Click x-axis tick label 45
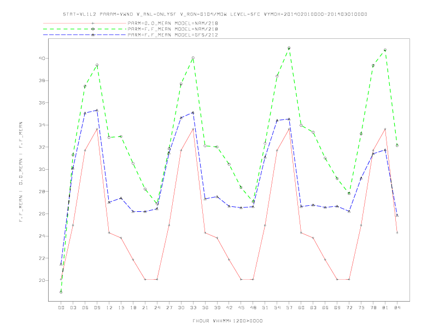The height and width of the screenshot is (335, 433). 241,308
